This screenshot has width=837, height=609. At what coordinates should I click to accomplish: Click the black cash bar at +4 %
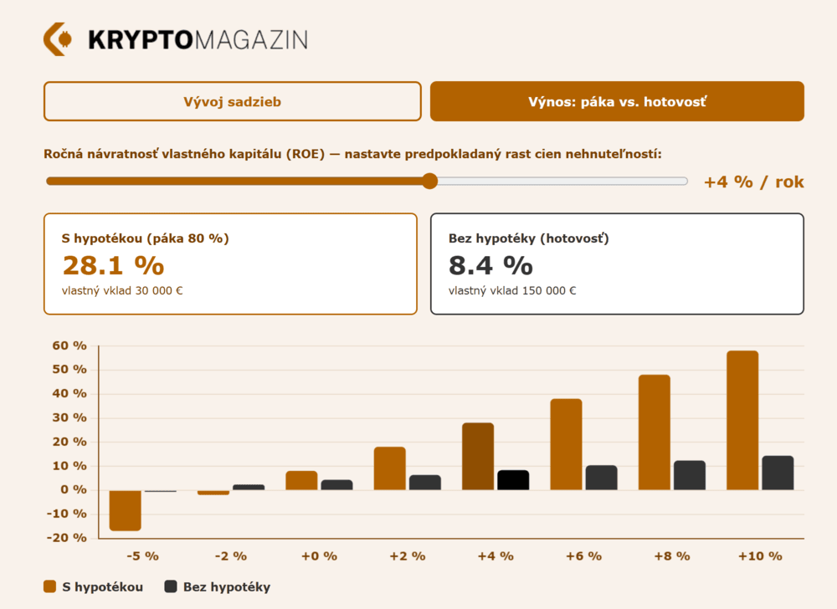(513, 480)
